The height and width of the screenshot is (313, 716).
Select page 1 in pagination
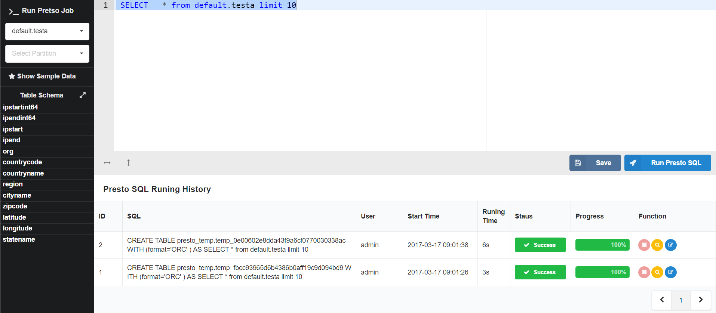coord(681,300)
